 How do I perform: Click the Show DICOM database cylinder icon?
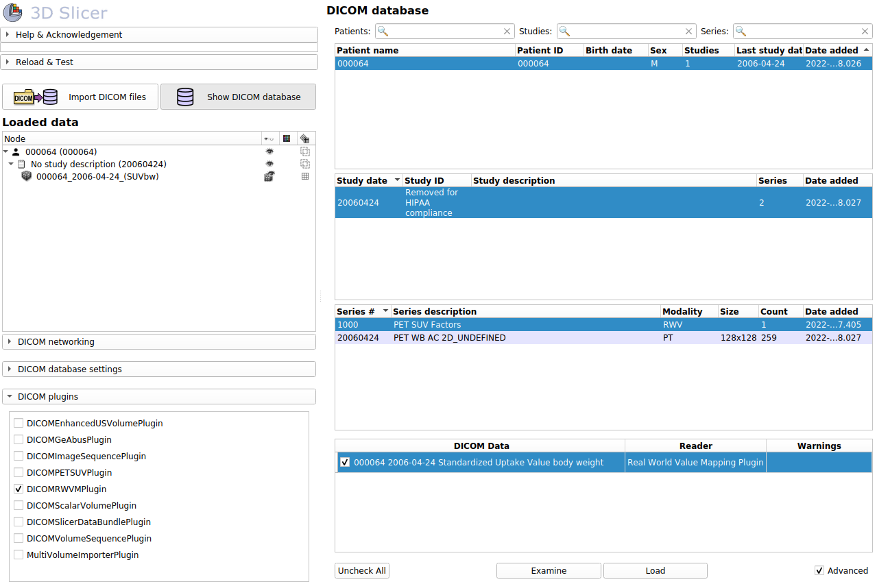(x=185, y=97)
